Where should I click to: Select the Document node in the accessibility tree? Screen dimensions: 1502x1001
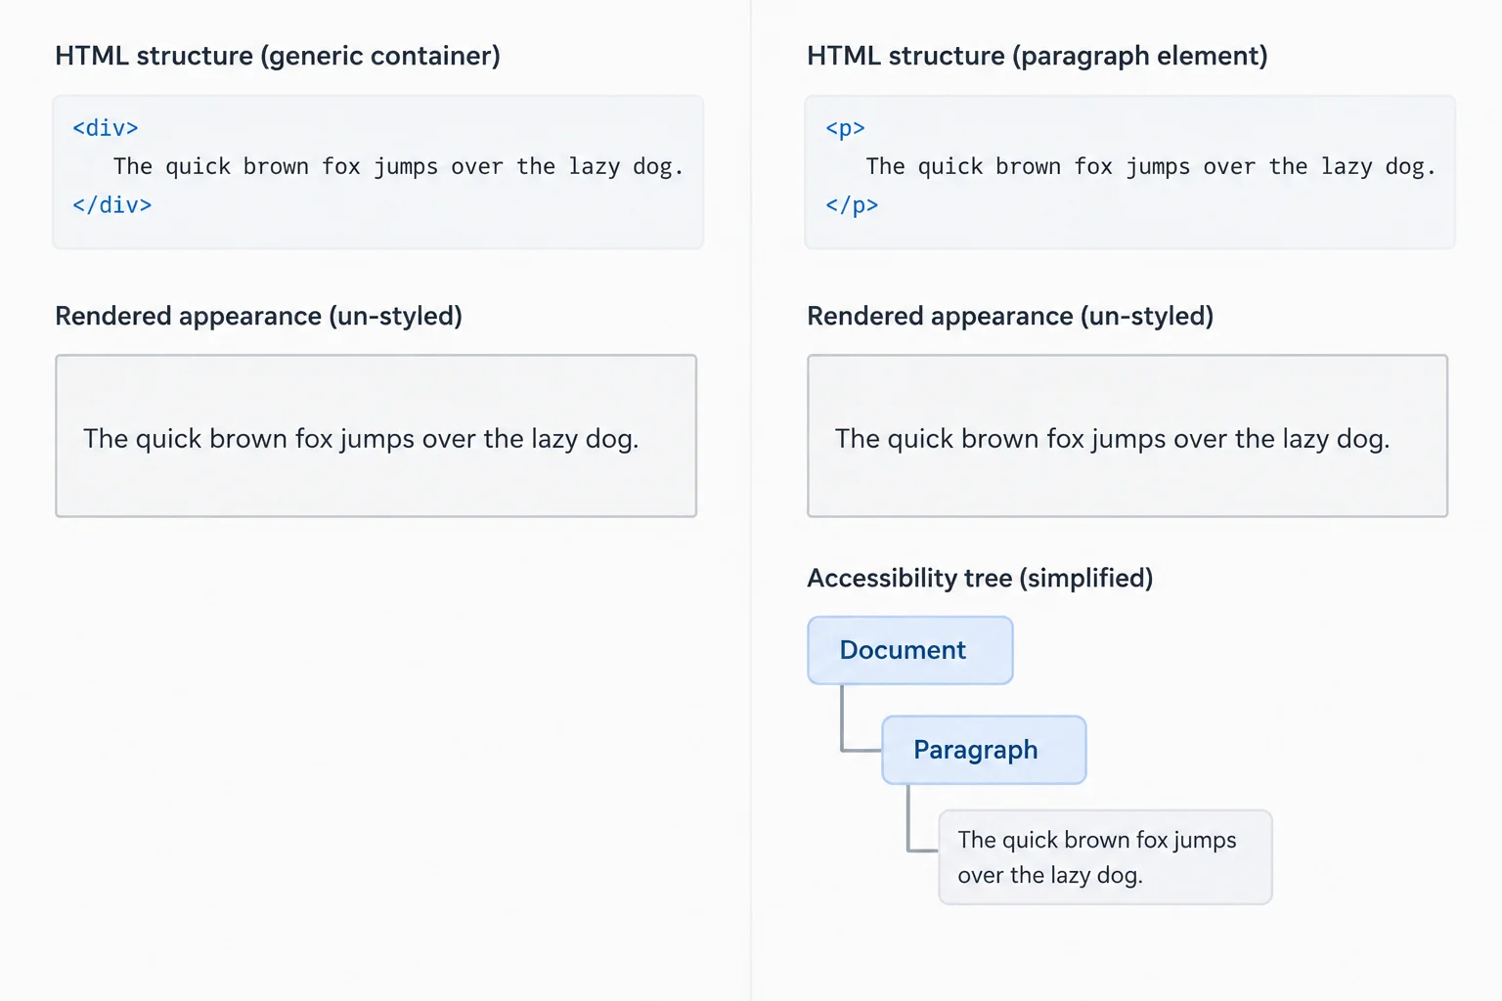pos(910,650)
